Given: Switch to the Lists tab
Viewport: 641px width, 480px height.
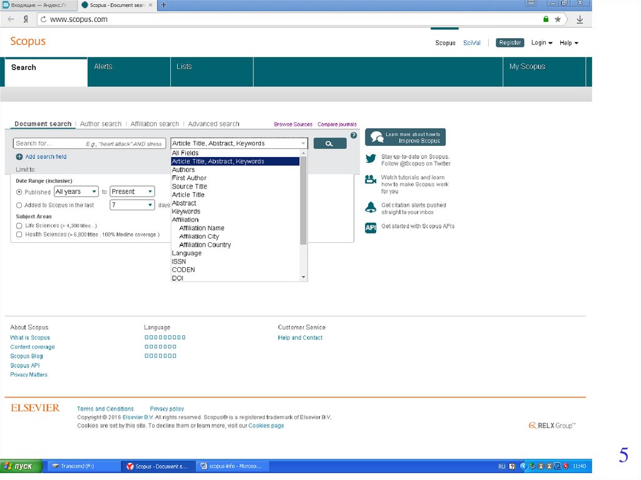Looking at the screenshot, I should tap(212, 72).
